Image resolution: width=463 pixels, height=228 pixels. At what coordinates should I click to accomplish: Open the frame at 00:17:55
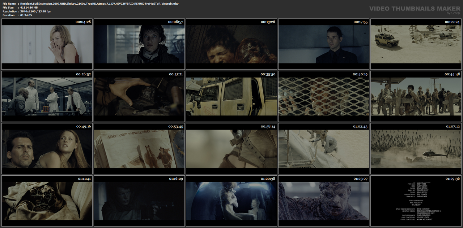[x=324, y=44]
